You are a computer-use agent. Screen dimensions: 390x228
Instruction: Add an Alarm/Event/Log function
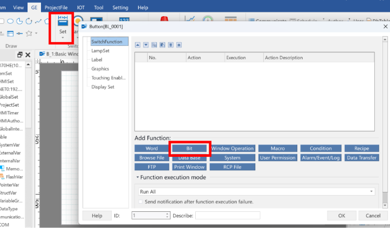coord(321,157)
